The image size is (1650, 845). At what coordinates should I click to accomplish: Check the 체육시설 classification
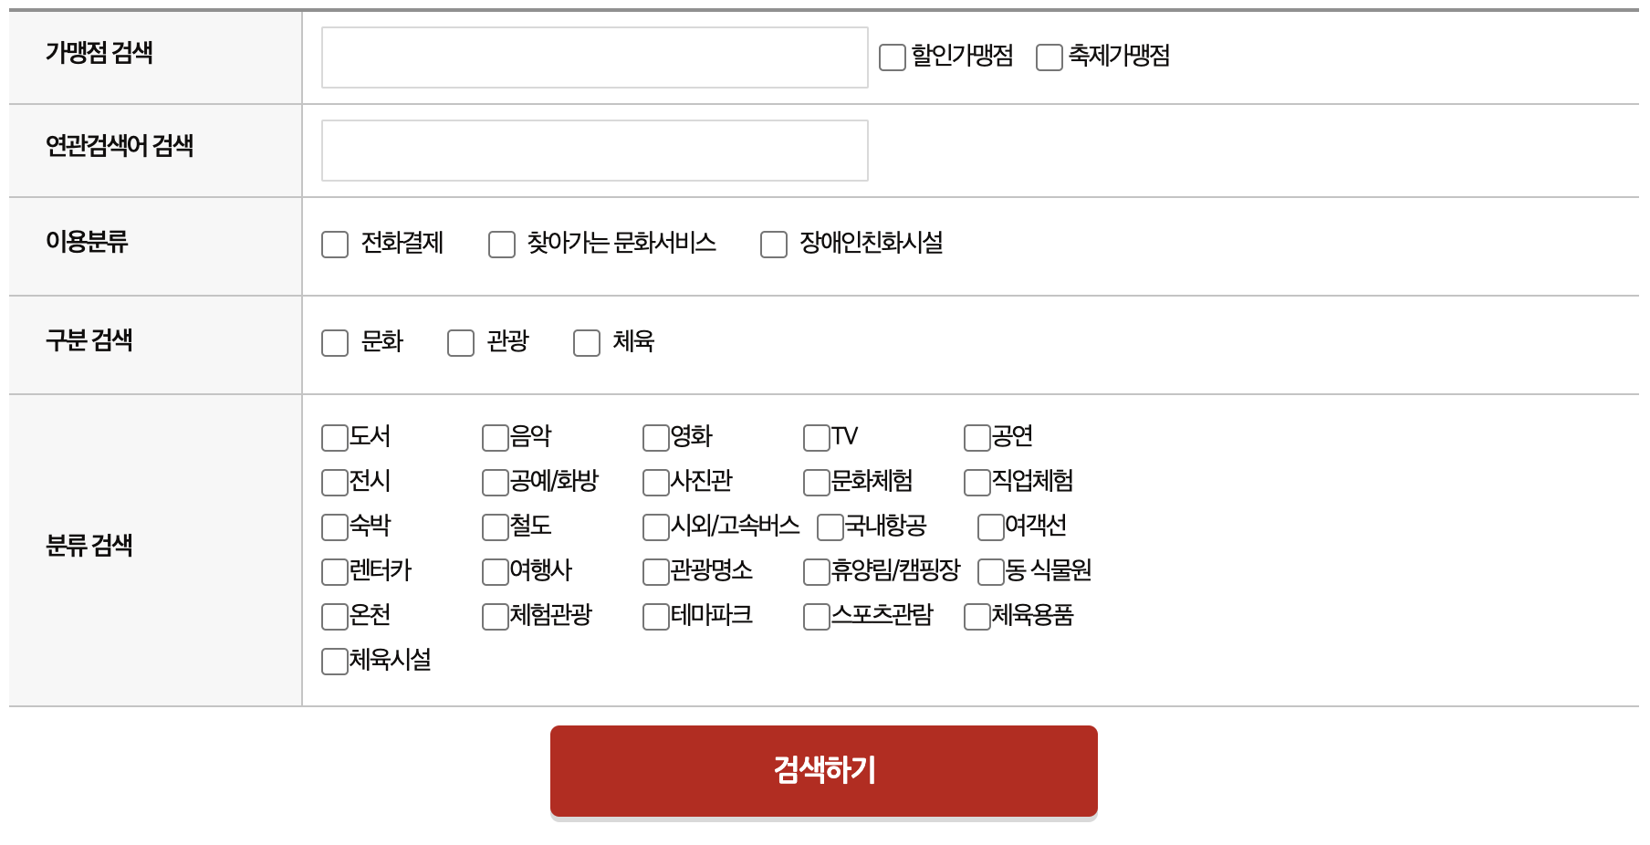click(x=333, y=661)
